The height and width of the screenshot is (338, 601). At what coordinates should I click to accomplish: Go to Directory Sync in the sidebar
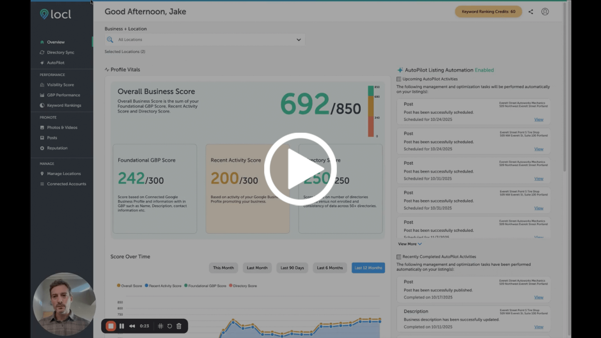tap(60, 52)
